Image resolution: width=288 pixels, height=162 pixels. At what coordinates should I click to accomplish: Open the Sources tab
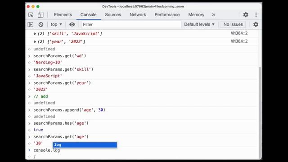pyautogui.click(x=113, y=15)
